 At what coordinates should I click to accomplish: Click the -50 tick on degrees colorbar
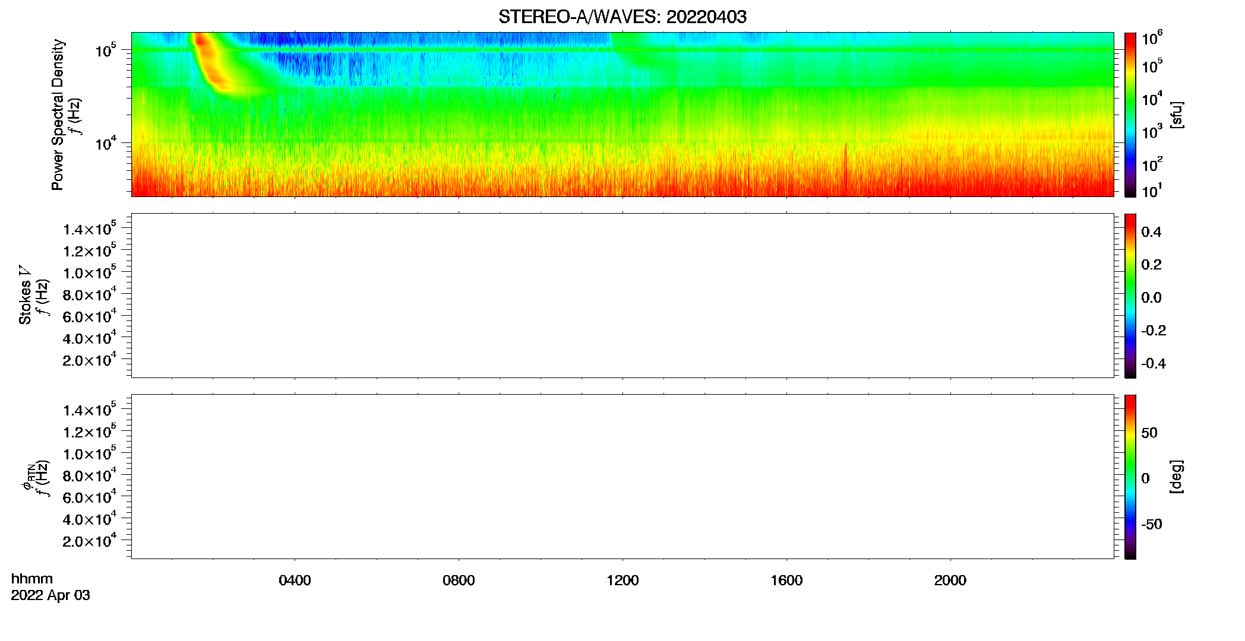click(1152, 525)
